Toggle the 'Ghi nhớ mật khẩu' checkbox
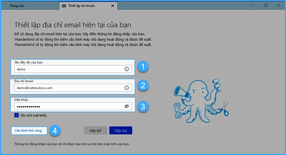The image size is (286, 155). (x=17, y=115)
